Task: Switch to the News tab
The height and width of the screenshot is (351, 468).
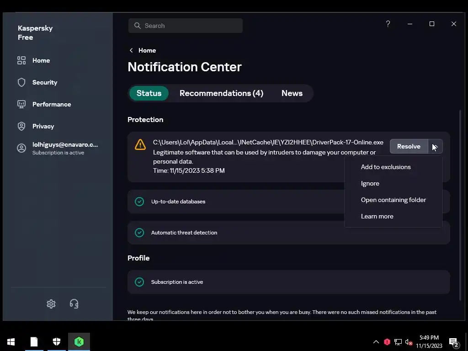Action: click(x=292, y=93)
